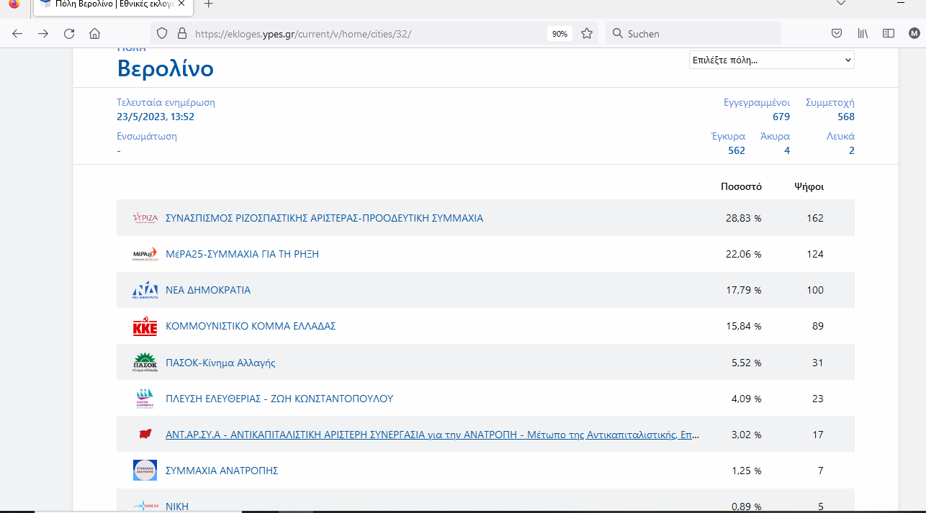Click the Λευκά label

pos(840,136)
